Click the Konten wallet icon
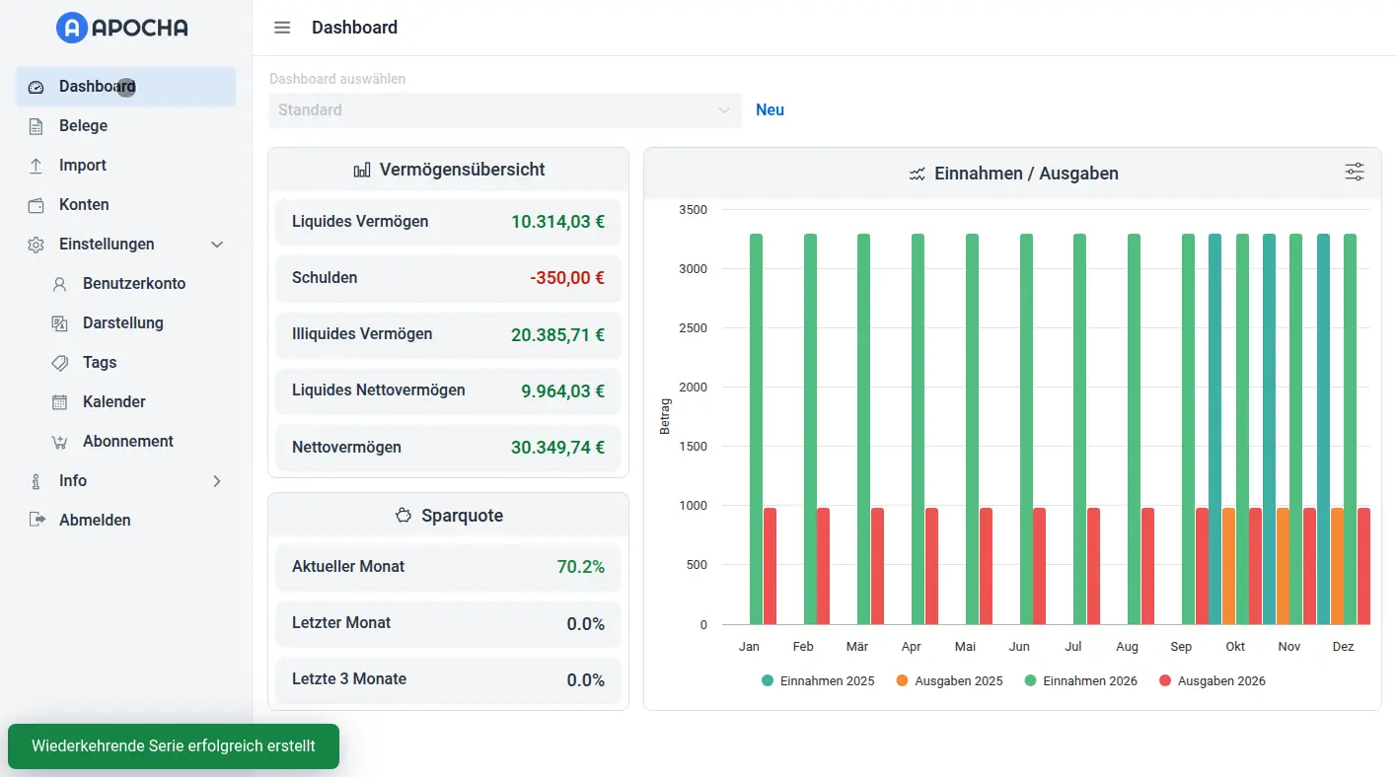The image size is (1397, 777). pos(37,205)
